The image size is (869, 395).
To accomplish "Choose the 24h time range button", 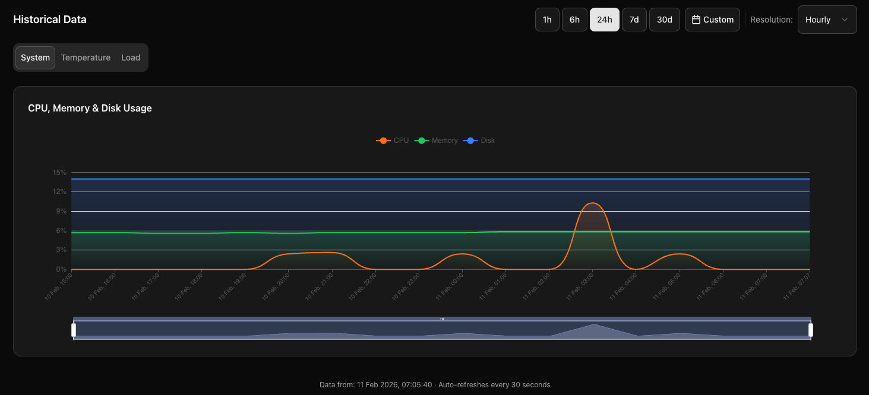I will 604,20.
